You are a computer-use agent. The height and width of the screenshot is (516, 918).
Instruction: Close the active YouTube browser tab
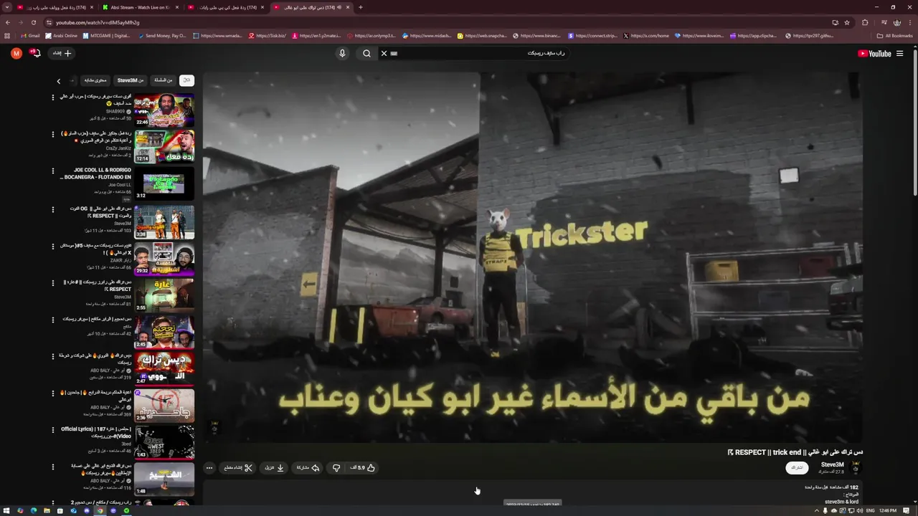348,7
